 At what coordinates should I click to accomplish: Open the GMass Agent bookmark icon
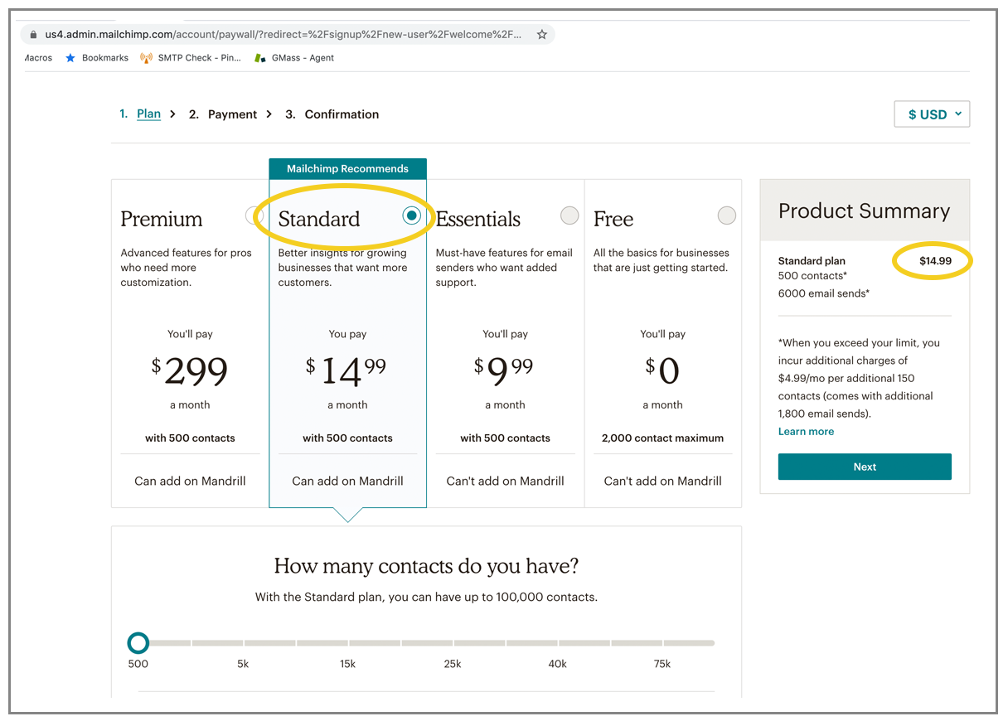pyautogui.click(x=260, y=58)
